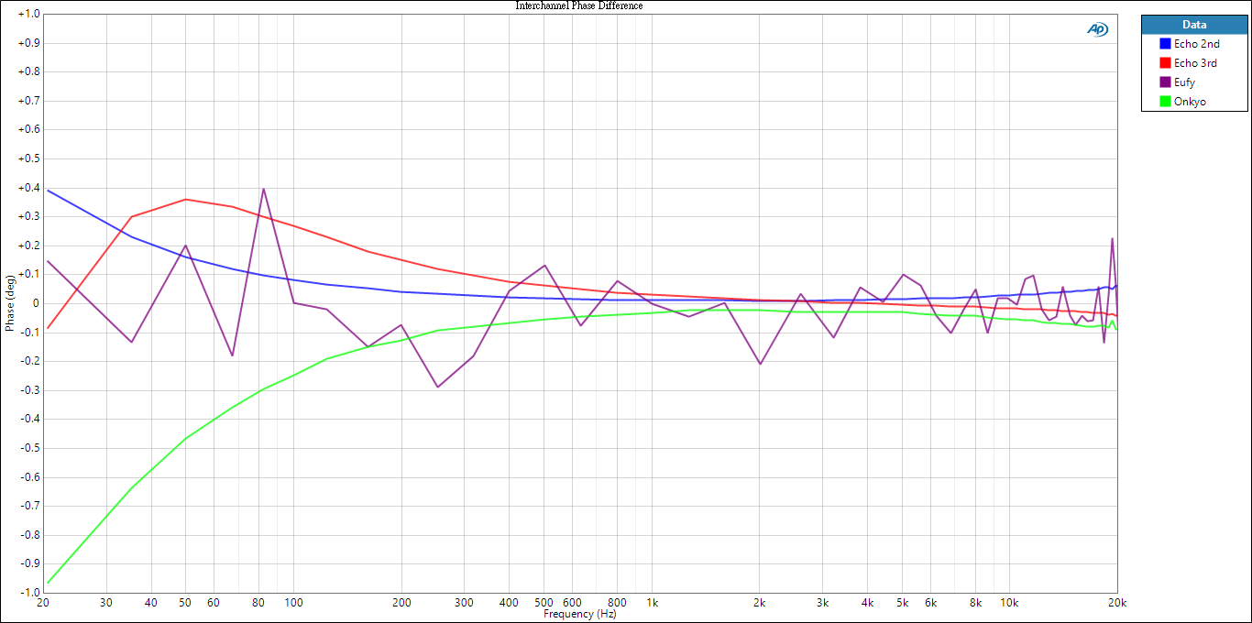The image size is (1252, 623).
Task: Click the 200 frequency axis label
Action: [x=401, y=603]
